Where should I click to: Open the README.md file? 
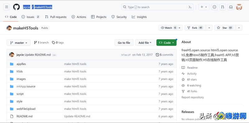pyautogui.click(x=25, y=116)
